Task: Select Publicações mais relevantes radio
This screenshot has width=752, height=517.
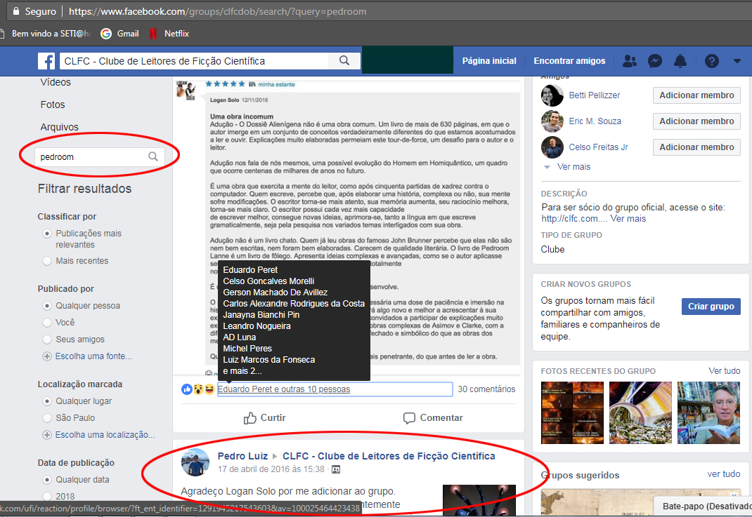Action: pyautogui.click(x=47, y=234)
